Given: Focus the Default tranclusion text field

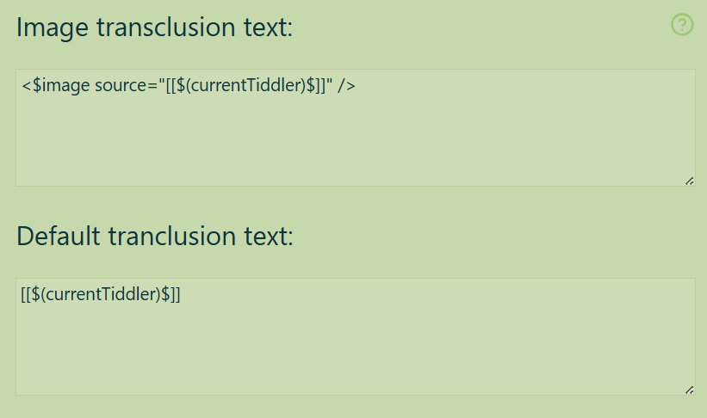Looking at the screenshot, I should coord(356,336).
